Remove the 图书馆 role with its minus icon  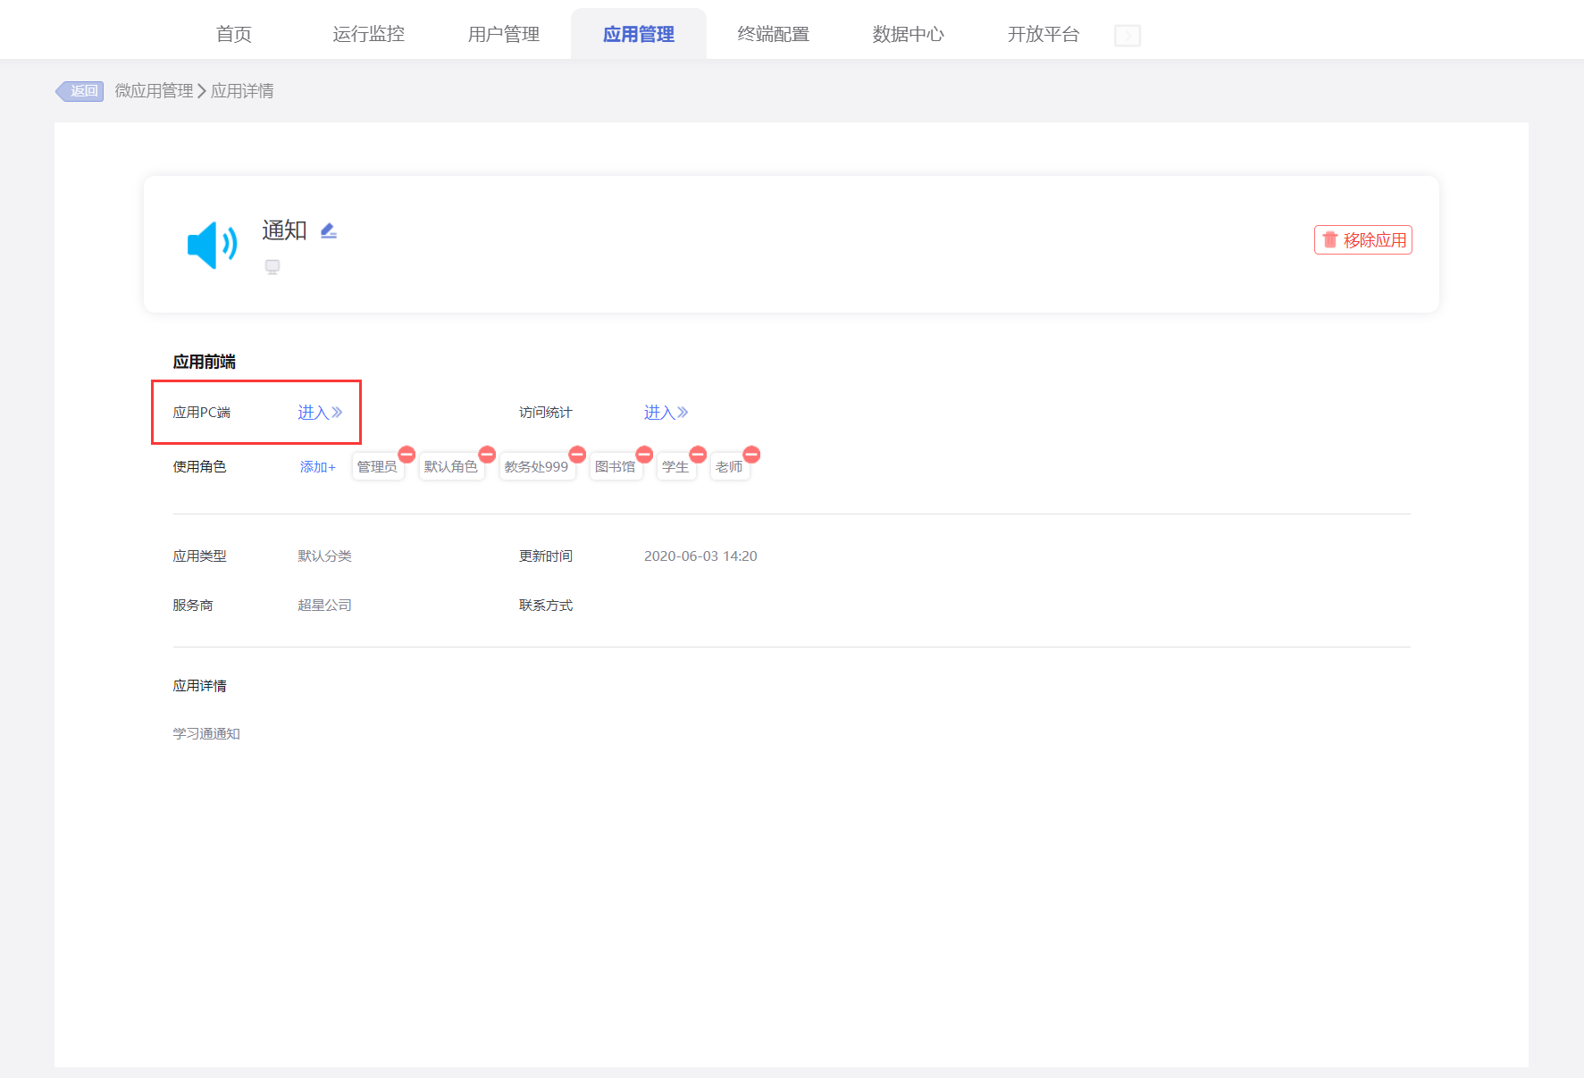[644, 454]
